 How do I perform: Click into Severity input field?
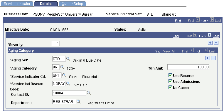coord(55,44)
